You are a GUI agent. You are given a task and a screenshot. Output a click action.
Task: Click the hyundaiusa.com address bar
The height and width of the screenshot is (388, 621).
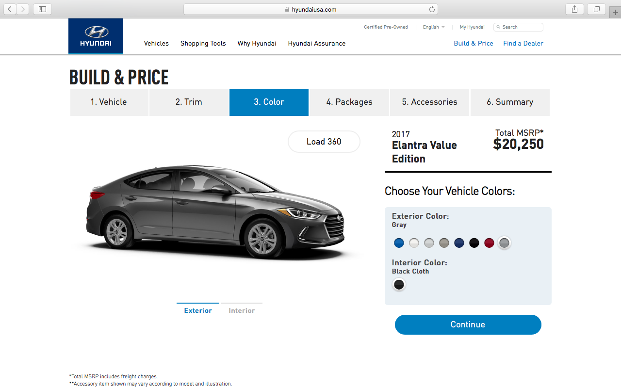coord(310,9)
